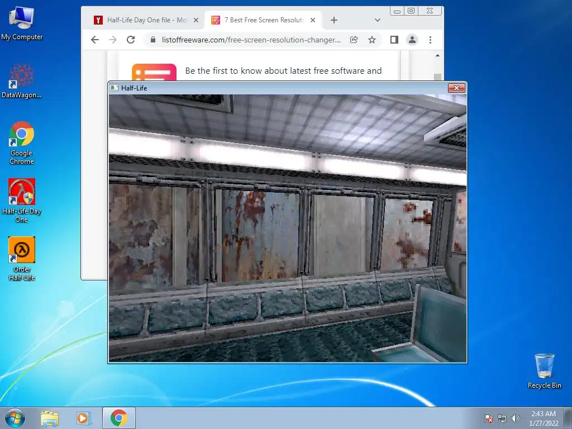Click Chrome page scrollbar up arrow
This screenshot has width=572, height=429.
pos(438,55)
